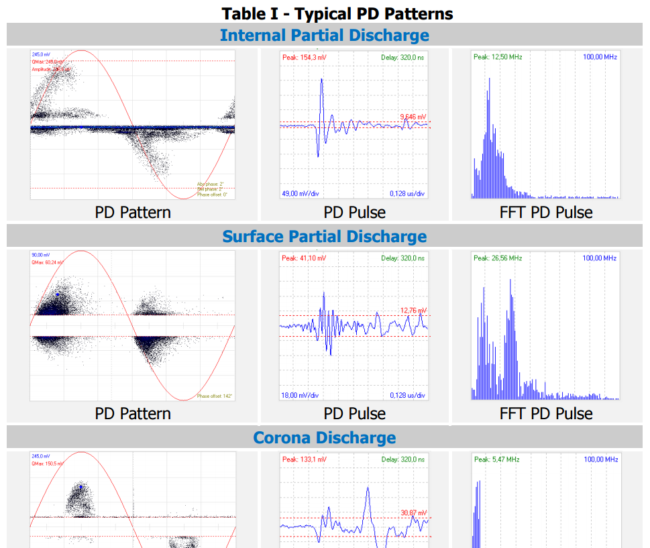Open the Internal discharge FFT PD Pulse chart
This screenshot has height=548, width=650.
coord(545,125)
